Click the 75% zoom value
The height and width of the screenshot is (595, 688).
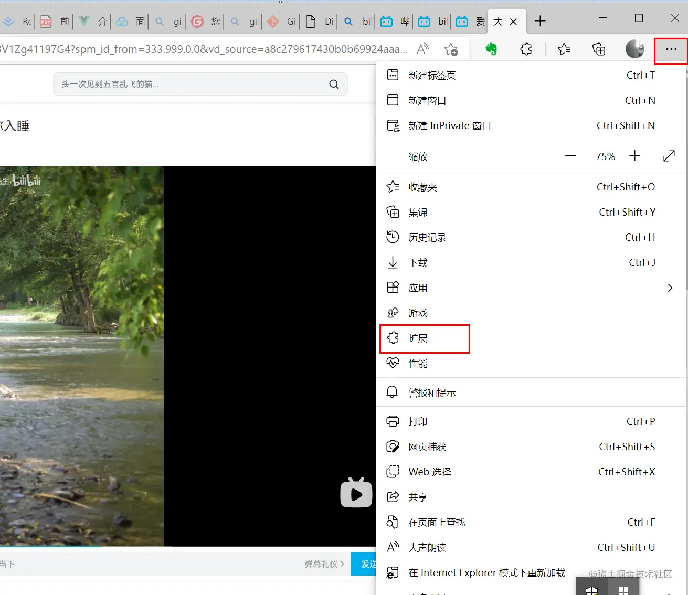[x=605, y=156]
